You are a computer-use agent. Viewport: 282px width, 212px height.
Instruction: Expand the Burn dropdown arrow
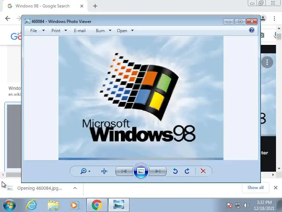pyautogui.click(x=110, y=30)
